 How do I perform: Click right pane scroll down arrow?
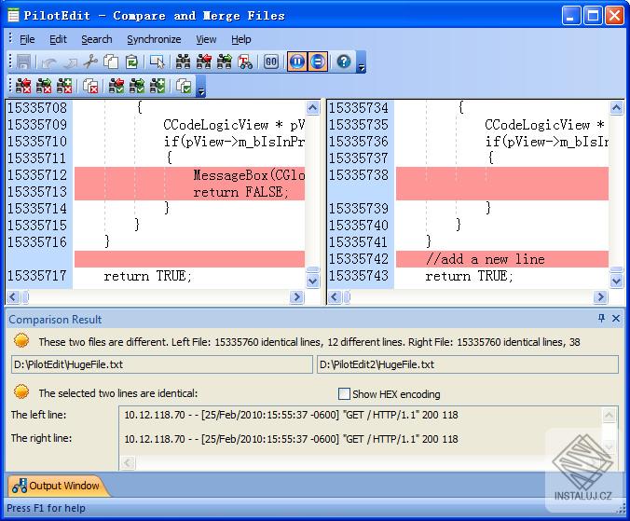point(616,281)
